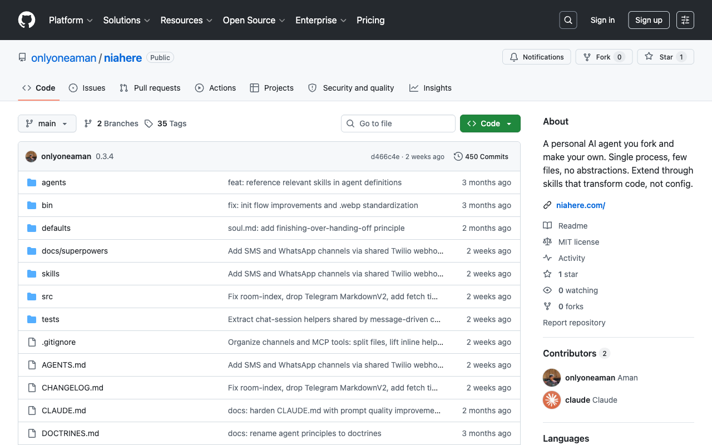Expand the Resources menu
The width and height of the screenshot is (712, 445).
186,20
